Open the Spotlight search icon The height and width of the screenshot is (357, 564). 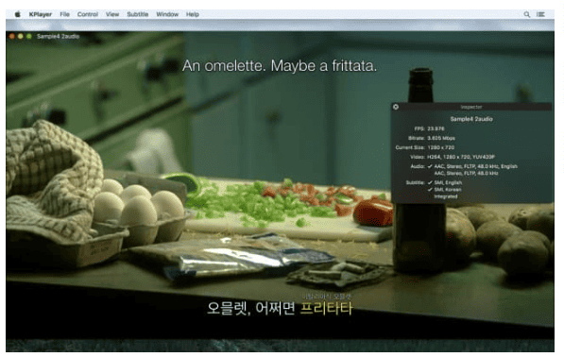[526, 14]
